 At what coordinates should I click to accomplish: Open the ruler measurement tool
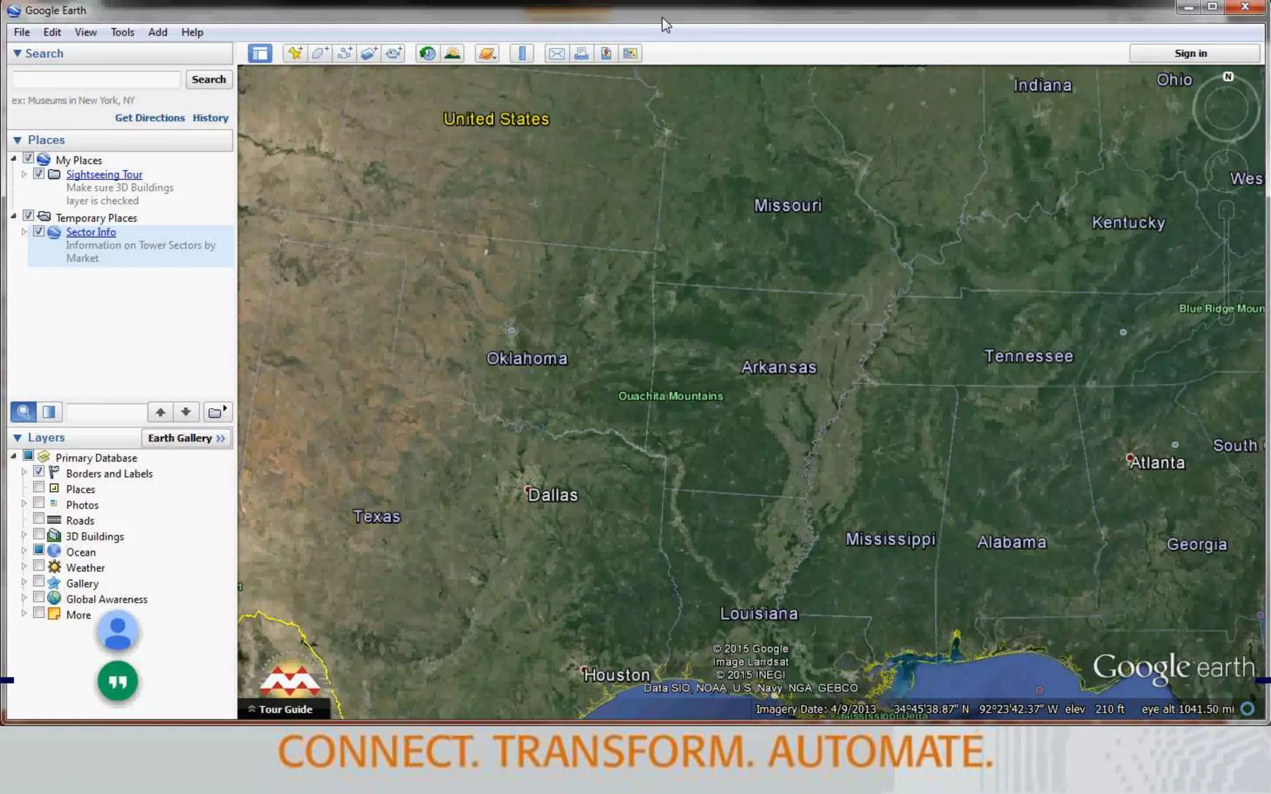click(522, 53)
